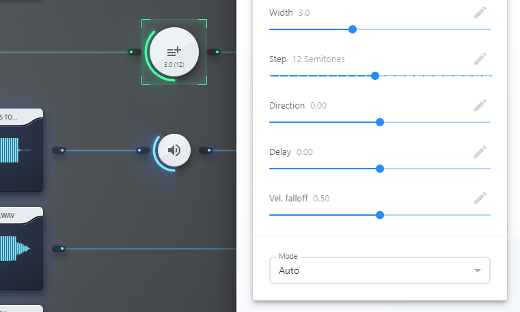Edit the Step value with pencil icon
Image resolution: width=520 pixels, height=312 pixels.
pos(480,59)
